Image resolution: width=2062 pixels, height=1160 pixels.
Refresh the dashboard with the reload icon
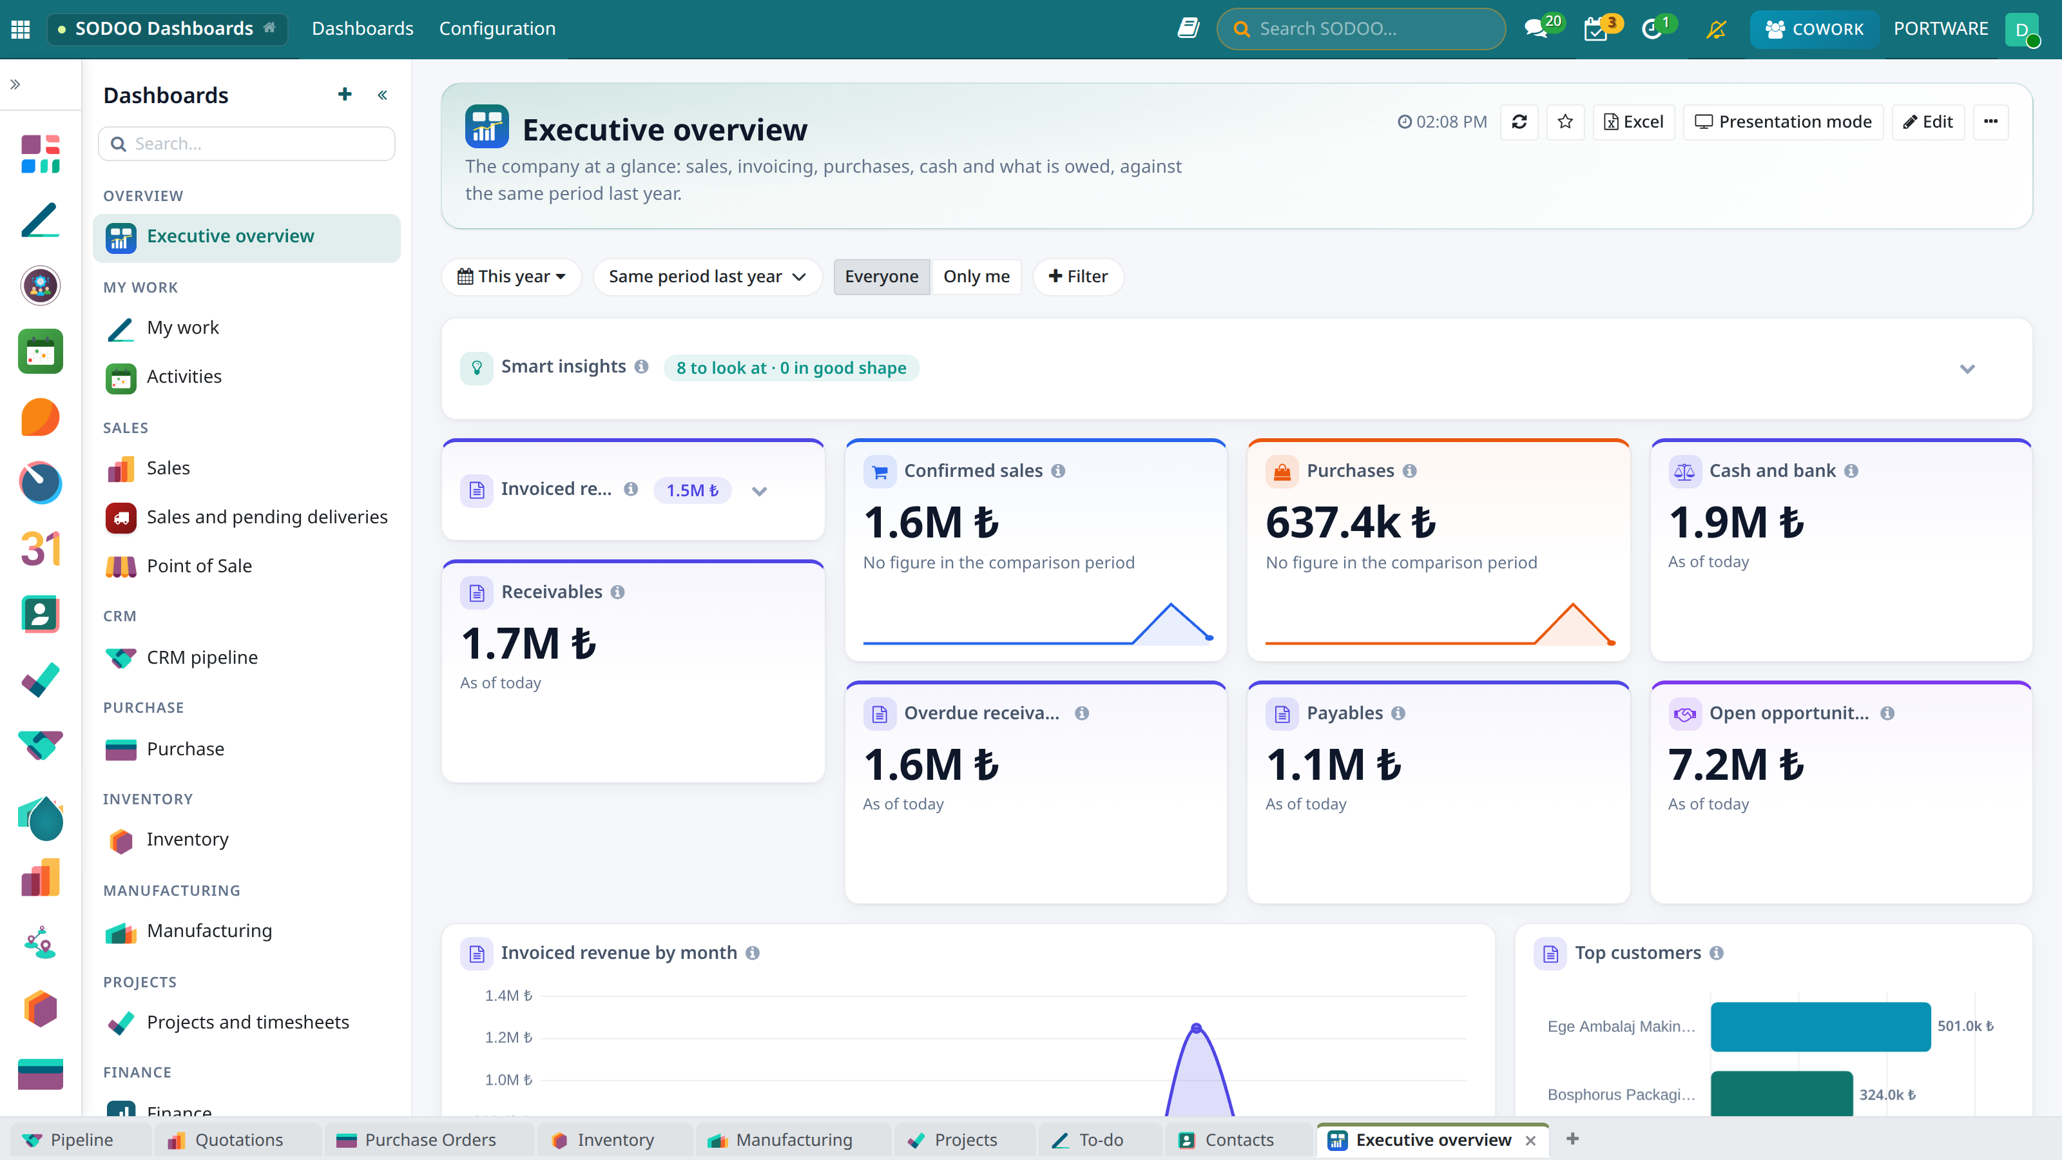pyautogui.click(x=1519, y=122)
